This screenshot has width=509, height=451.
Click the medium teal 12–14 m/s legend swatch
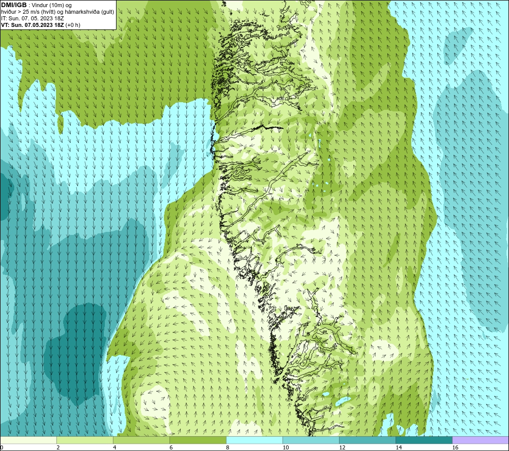367,440
